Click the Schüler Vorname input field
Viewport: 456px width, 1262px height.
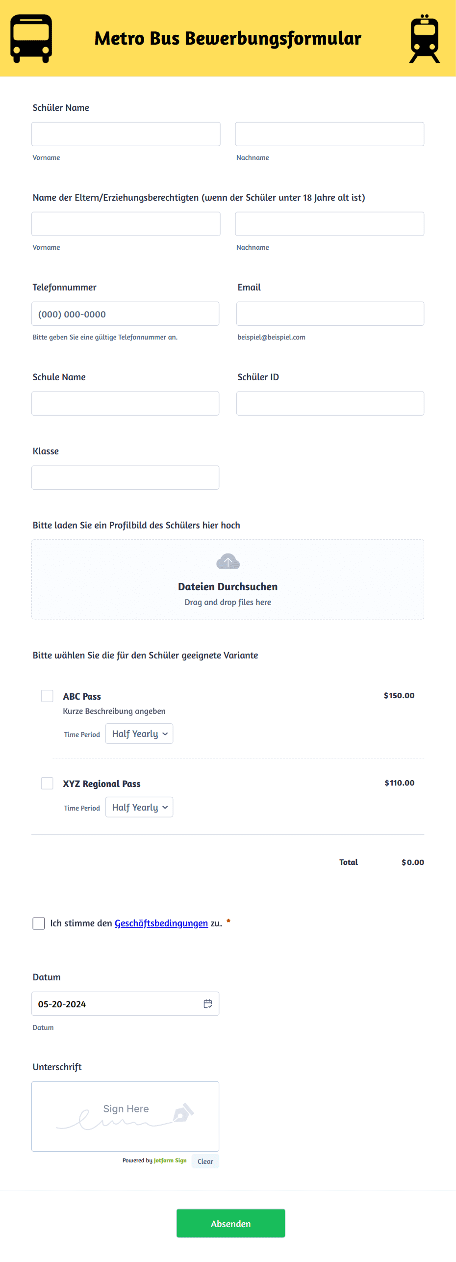pyautogui.click(x=126, y=134)
